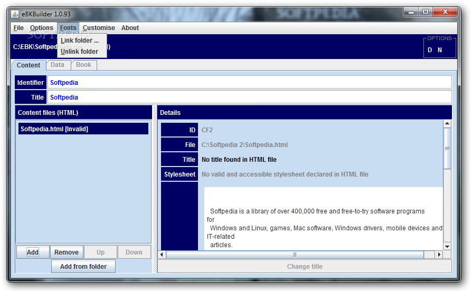This screenshot has width=472, height=293.
Task: Select Softpedia.html [Invalid] in content files
Action: (83, 129)
